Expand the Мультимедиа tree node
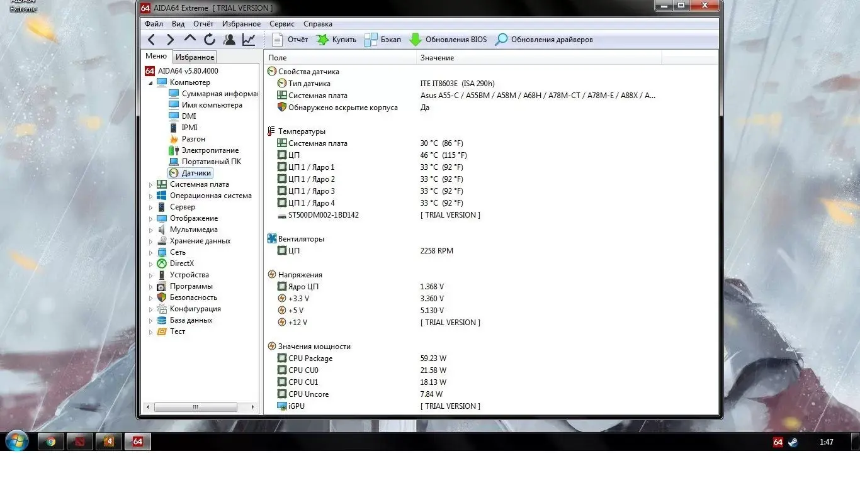 pyautogui.click(x=150, y=230)
